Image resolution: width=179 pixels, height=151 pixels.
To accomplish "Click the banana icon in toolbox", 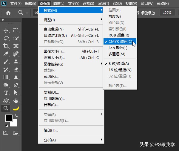I will tap(16, 108).
